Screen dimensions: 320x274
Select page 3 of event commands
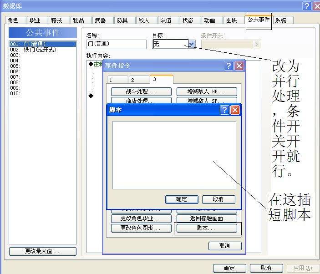[162, 79]
